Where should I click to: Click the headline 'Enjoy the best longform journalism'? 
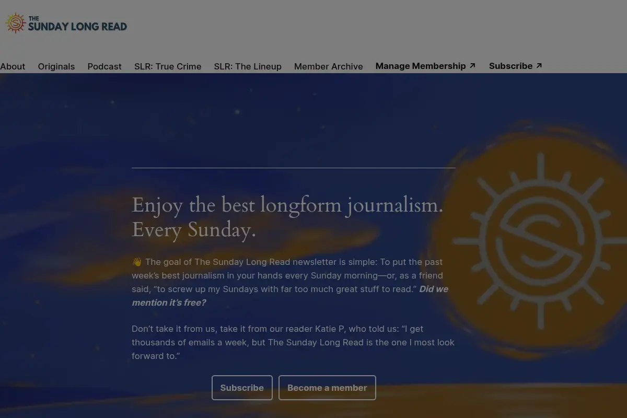pos(287,205)
